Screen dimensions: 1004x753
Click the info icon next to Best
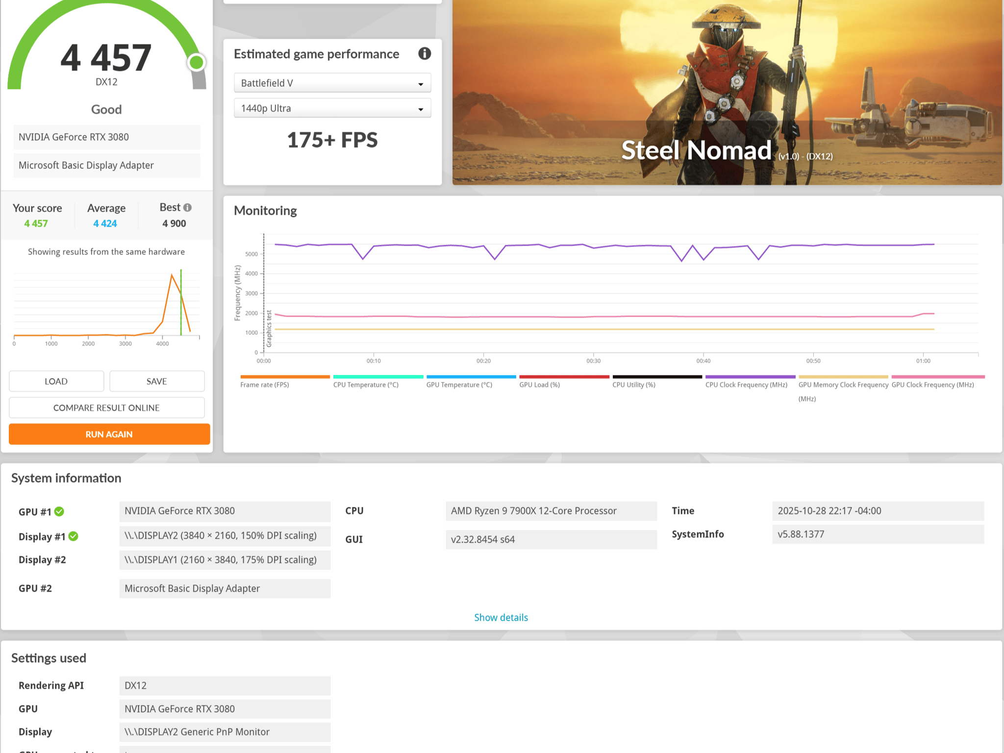point(187,208)
